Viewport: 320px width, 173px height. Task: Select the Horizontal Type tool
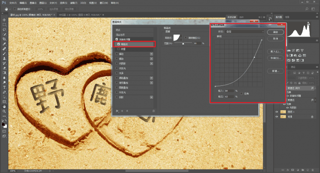coord(4,87)
